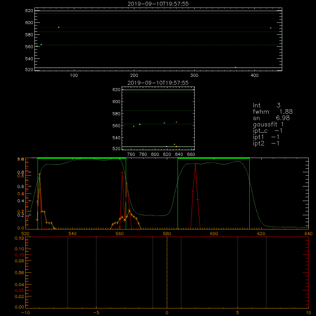Select the 'sn 6.98' readout line

click(x=271, y=118)
